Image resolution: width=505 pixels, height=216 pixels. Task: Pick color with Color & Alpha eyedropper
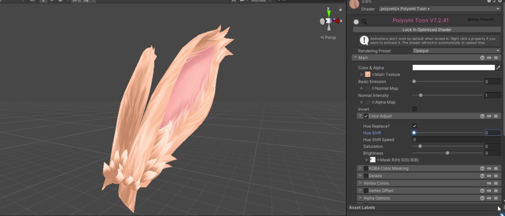click(x=498, y=67)
